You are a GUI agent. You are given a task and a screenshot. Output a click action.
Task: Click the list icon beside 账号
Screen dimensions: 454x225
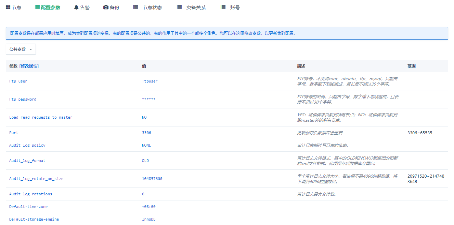(x=223, y=7)
